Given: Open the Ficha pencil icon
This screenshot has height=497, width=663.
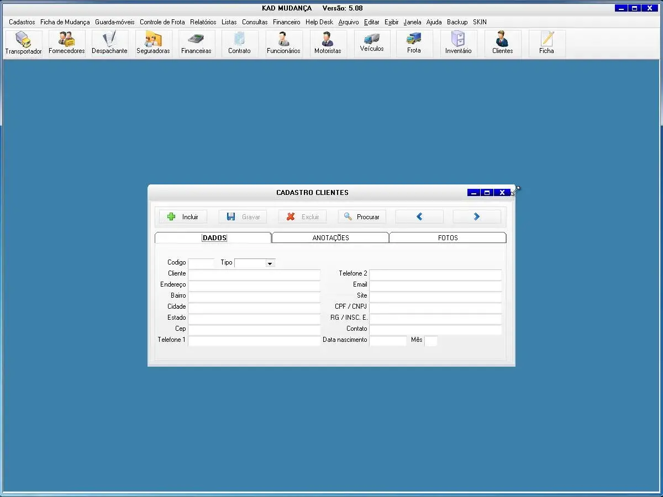Looking at the screenshot, I should (546, 44).
